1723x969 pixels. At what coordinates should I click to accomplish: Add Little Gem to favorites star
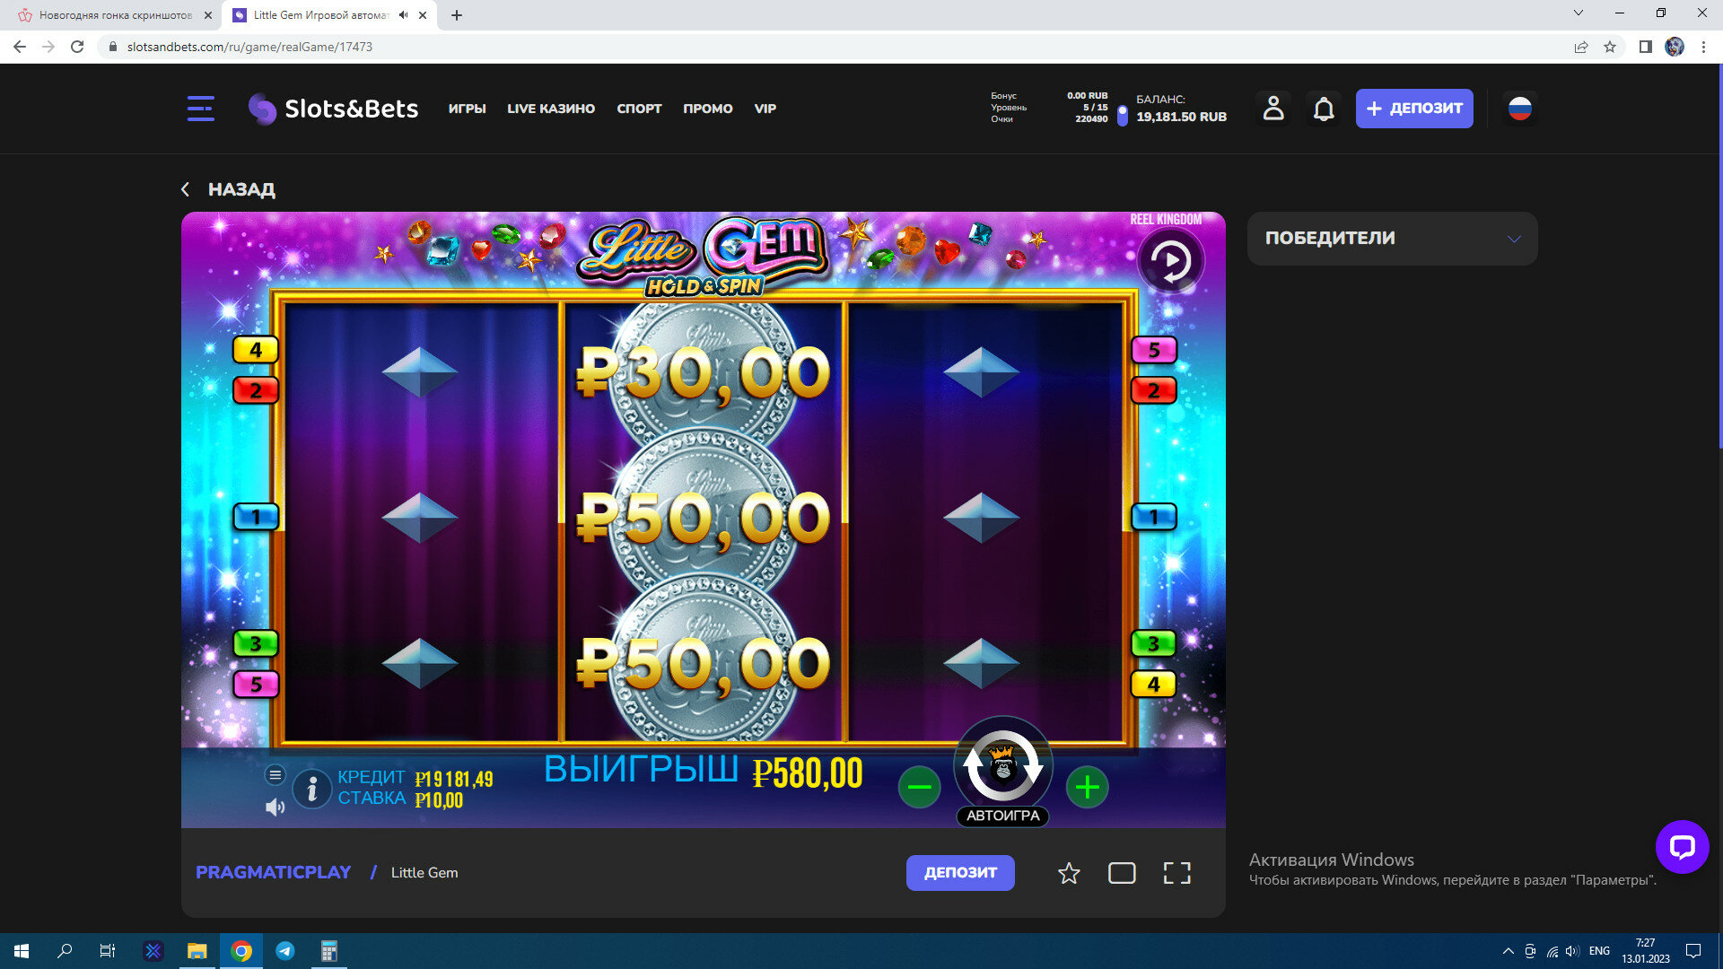[1069, 873]
